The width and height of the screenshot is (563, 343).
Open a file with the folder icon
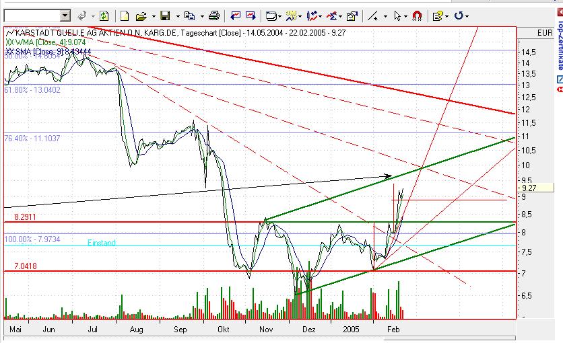141,16
